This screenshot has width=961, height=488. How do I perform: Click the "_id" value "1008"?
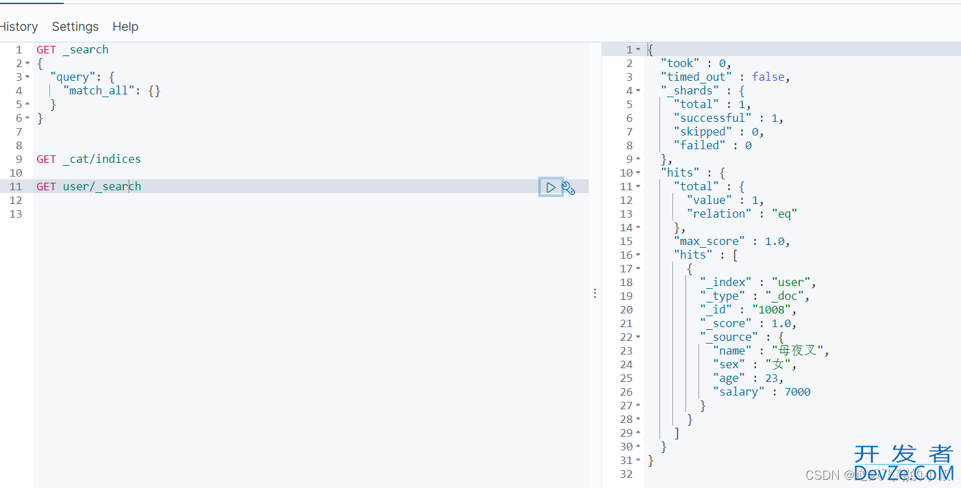click(x=771, y=309)
